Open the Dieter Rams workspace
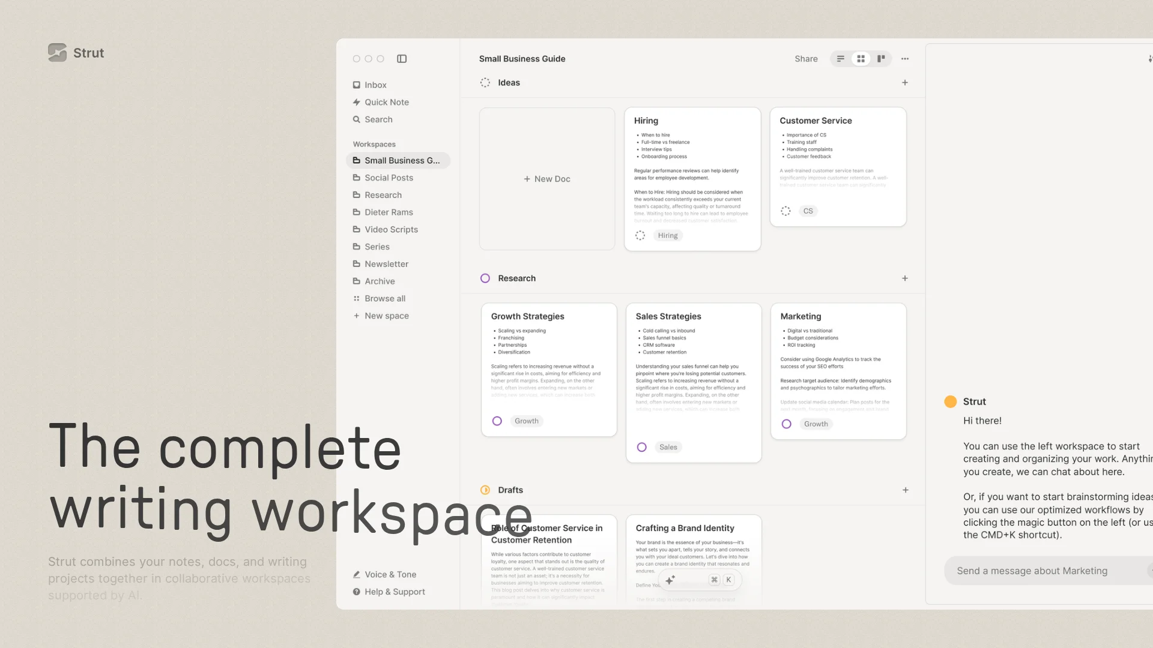Screen dimensions: 1153x648 tap(389, 212)
